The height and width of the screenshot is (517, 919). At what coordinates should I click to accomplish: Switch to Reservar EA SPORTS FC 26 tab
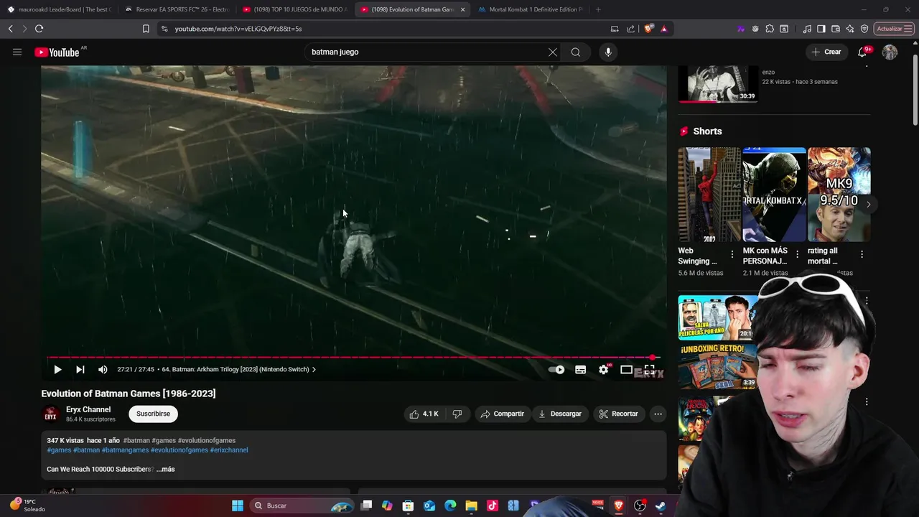pos(177,9)
